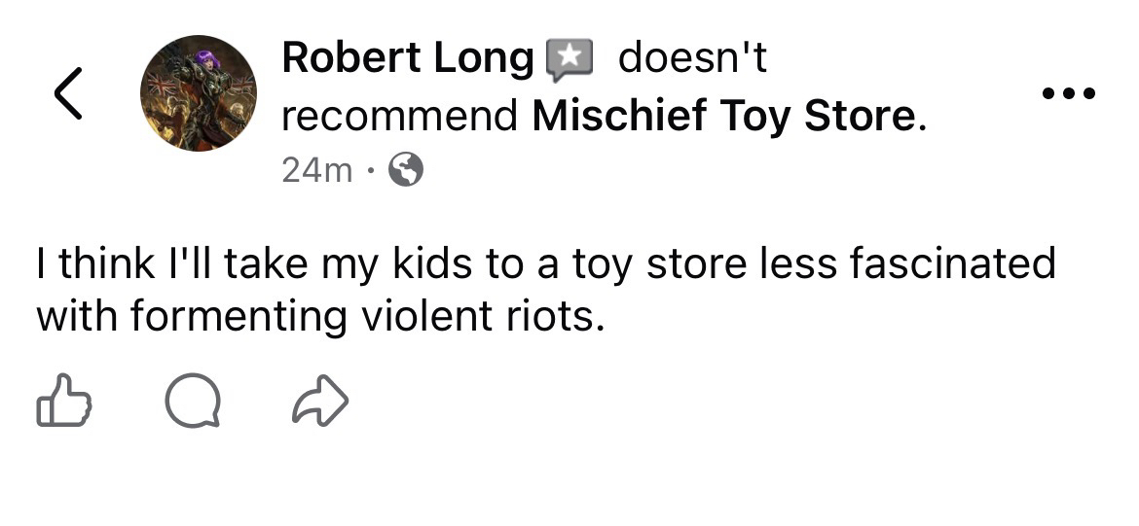
Task: Open Robert Long's profile name link
Action: pos(408,58)
